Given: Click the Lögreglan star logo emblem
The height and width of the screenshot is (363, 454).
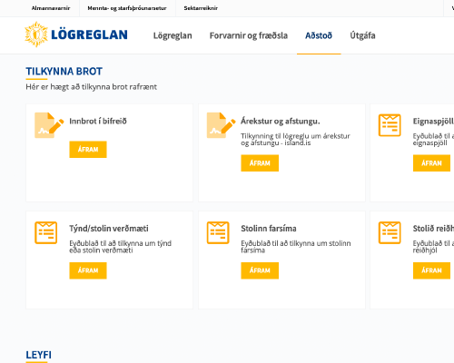Looking at the screenshot, I should click(x=36, y=34).
